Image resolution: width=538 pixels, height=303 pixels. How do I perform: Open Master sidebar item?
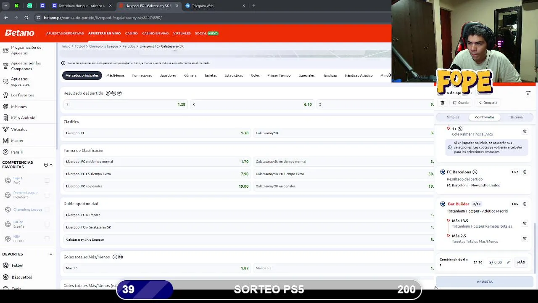(17, 141)
